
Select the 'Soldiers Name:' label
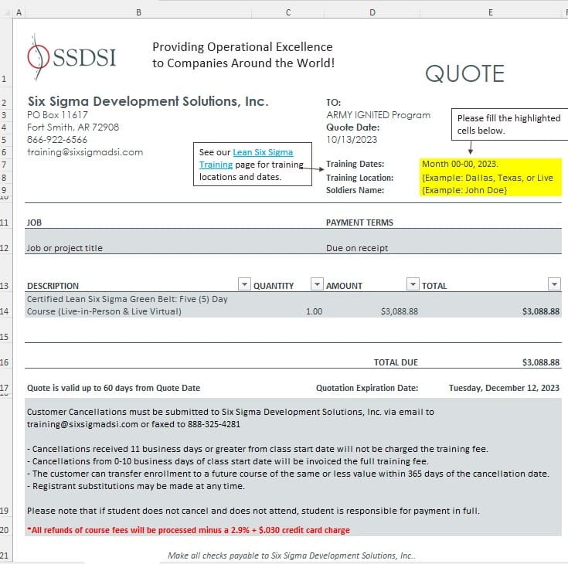(x=355, y=190)
